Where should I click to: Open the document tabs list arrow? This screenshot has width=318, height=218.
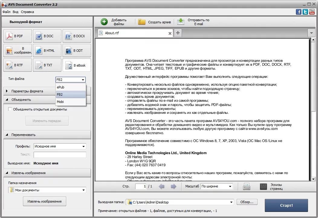tap(311, 33)
